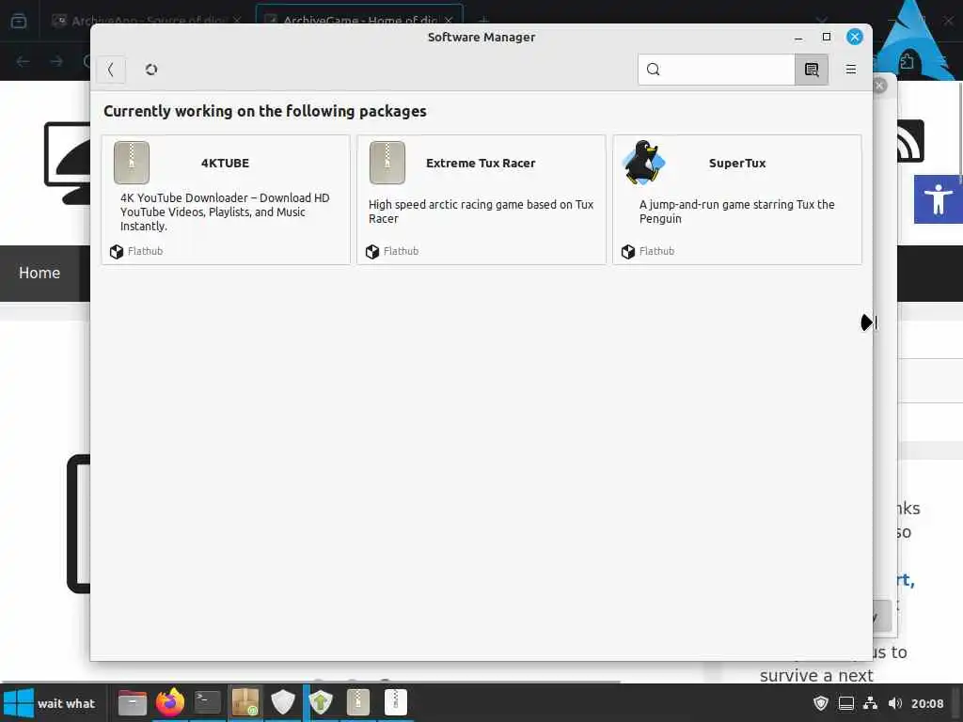The height and width of the screenshot is (722, 963).
Task: Click the 4K YouTube Downloader description text
Action: (225, 212)
